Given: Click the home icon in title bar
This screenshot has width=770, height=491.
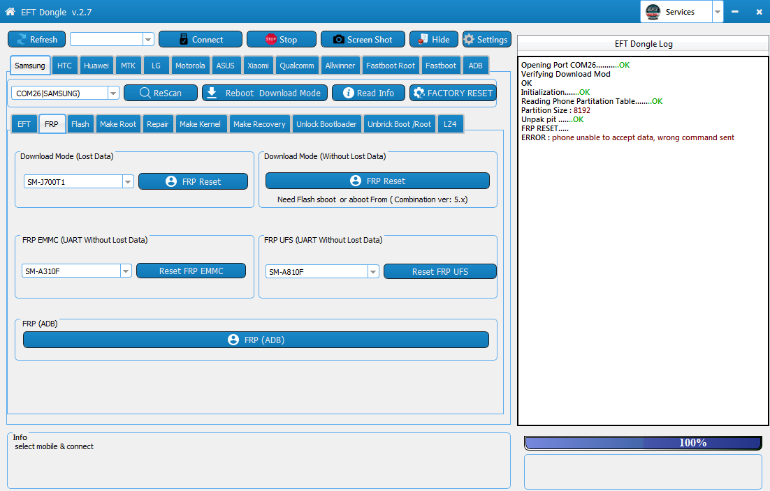Looking at the screenshot, I should (x=10, y=12).
